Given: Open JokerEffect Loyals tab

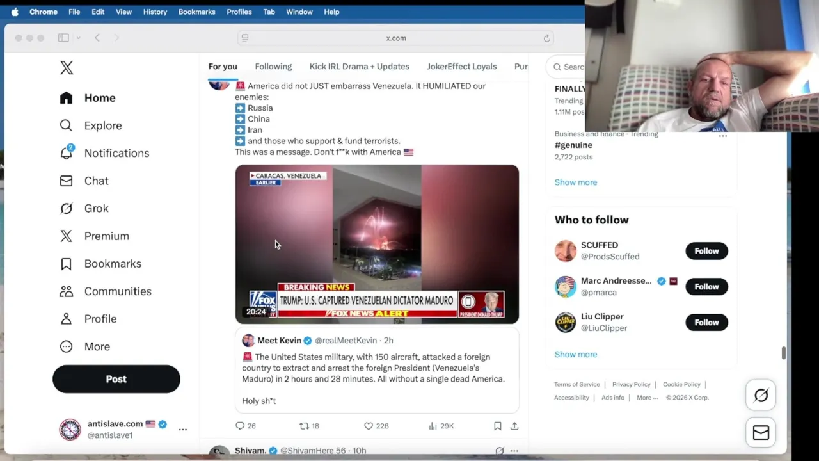Looking at the screenshot, I should (461, 67).
